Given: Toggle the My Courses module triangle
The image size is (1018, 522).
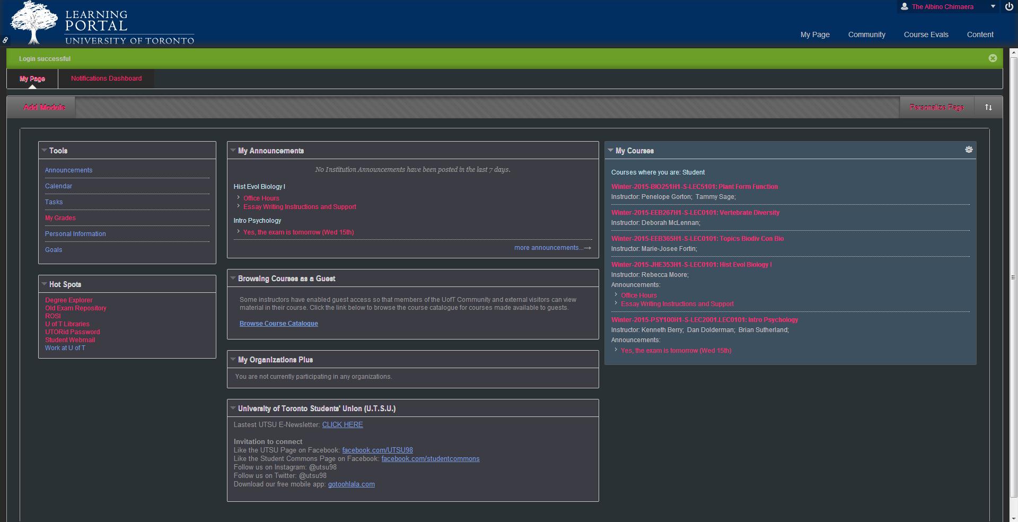Looking at the screenshot, I should (610, 151).
